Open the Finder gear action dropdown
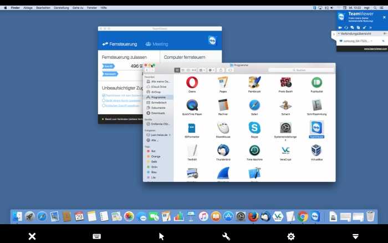 coord(211,70)
